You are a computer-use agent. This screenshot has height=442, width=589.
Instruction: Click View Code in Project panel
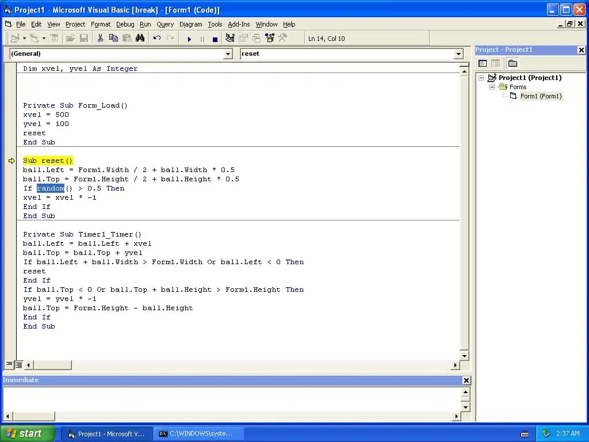point(483,63)
